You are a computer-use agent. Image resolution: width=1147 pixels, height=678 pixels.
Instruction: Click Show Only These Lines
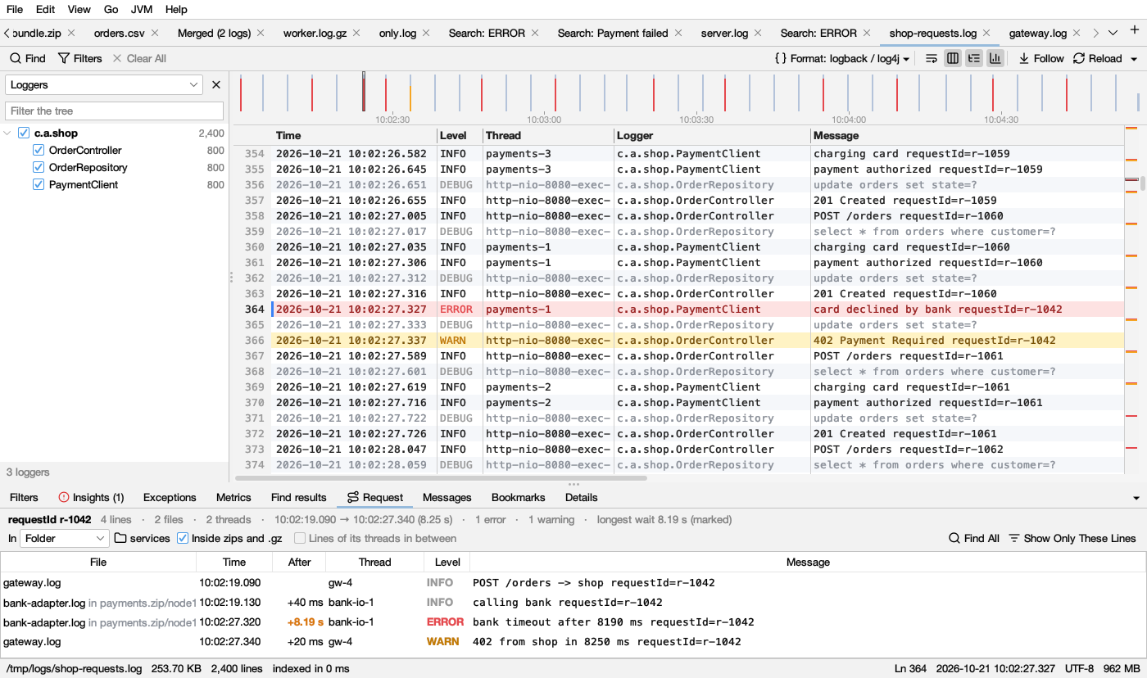[1072, 538]
